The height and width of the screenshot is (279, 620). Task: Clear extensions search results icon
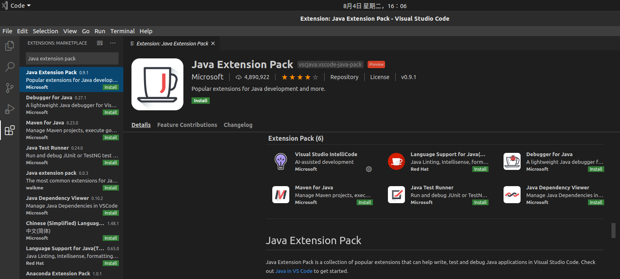(x=100, y=43)
